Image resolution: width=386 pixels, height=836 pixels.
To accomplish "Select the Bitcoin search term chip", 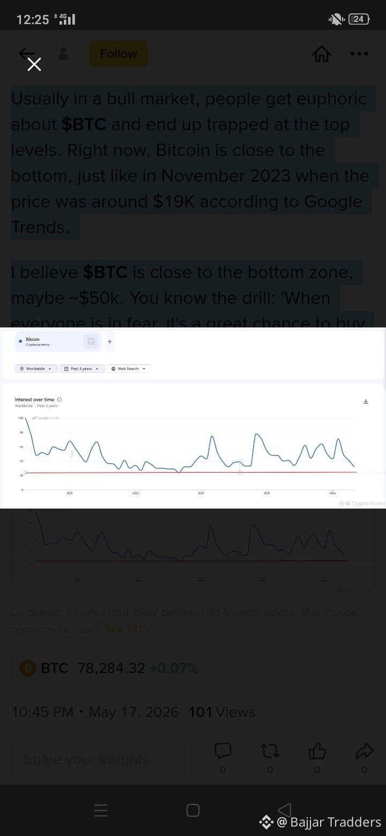I will [58, 341].
